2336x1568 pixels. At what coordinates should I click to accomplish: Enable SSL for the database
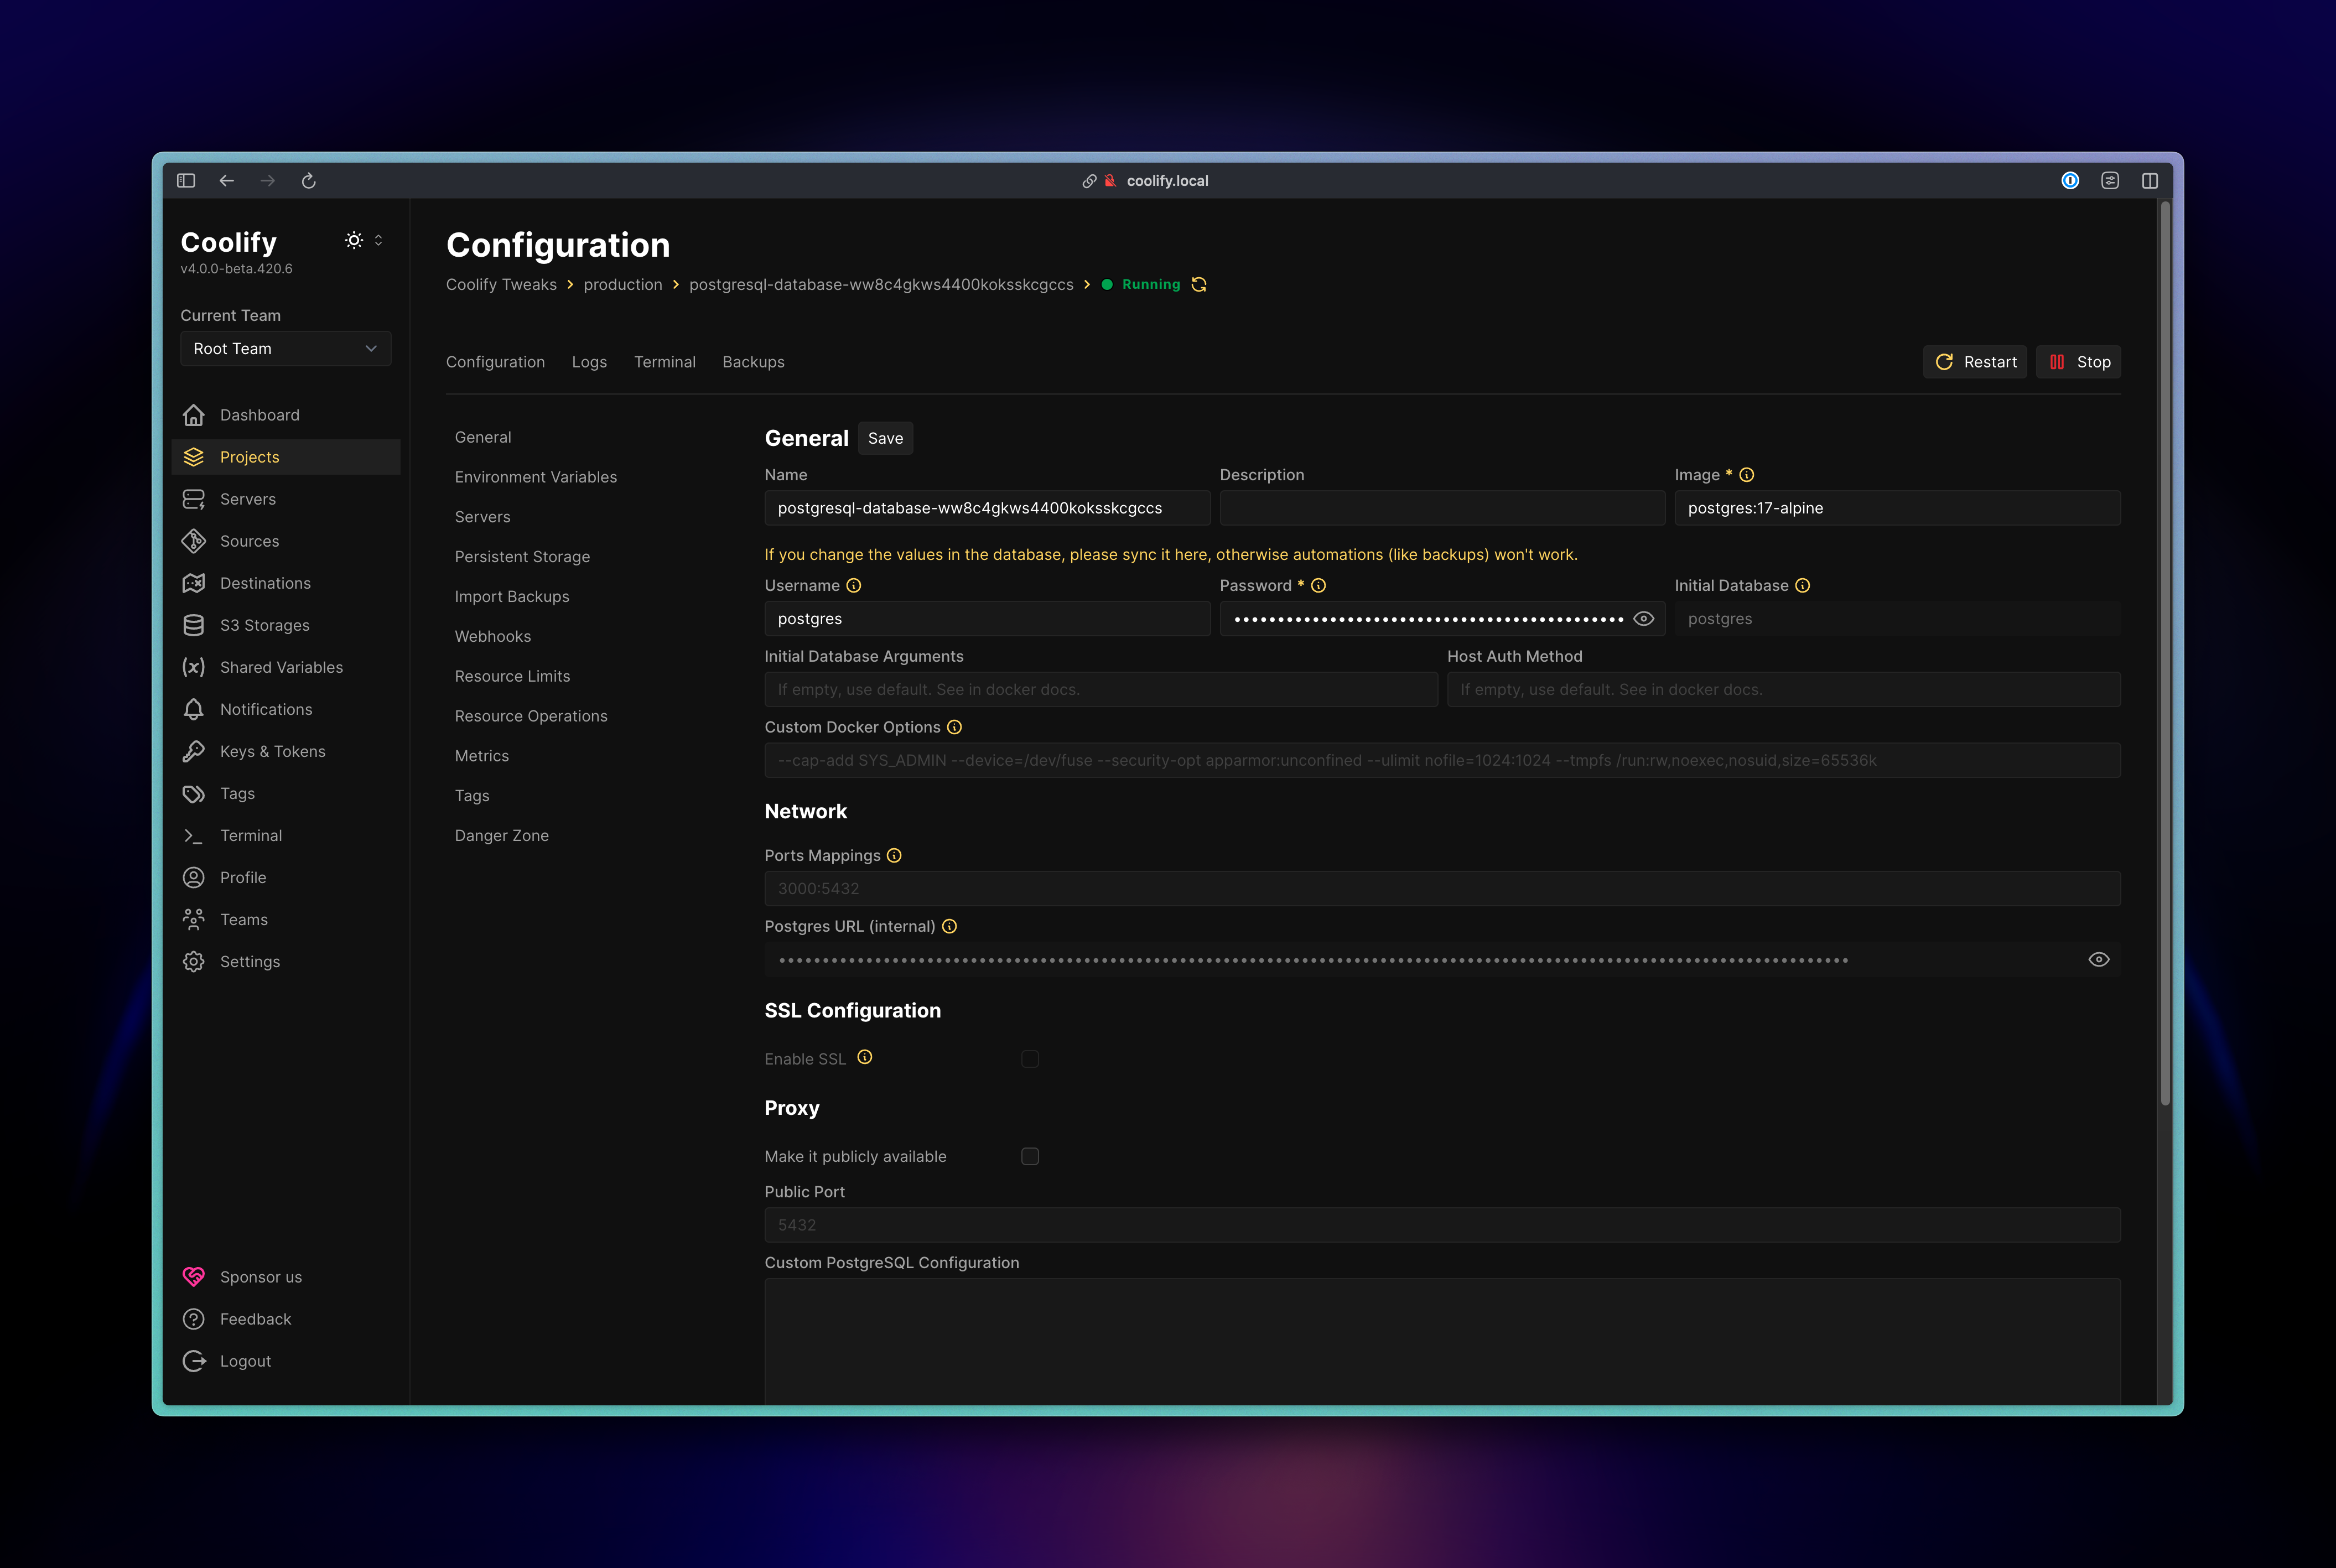[x=1031, y=1058]
